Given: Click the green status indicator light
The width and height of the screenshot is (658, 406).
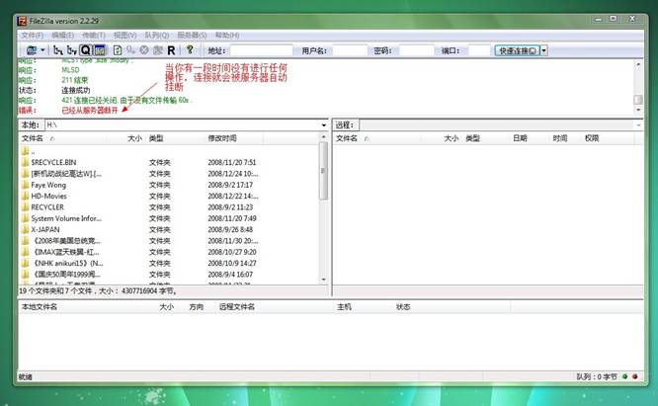Looking at the screenshot, I should [624, 376].
